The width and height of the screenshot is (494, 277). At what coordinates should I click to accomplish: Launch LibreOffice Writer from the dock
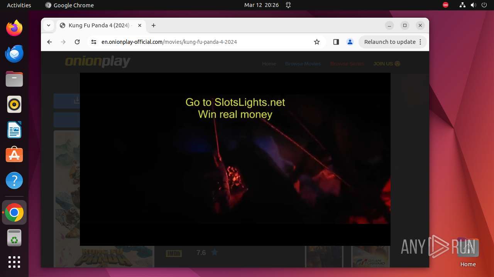tap(14, 130)
